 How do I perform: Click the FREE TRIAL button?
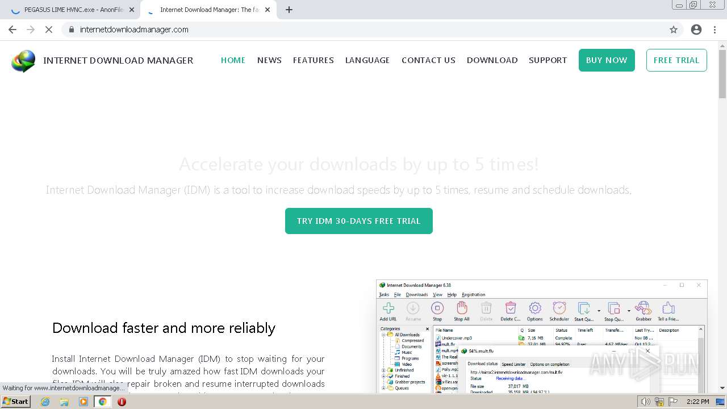(x=676, y=60)
